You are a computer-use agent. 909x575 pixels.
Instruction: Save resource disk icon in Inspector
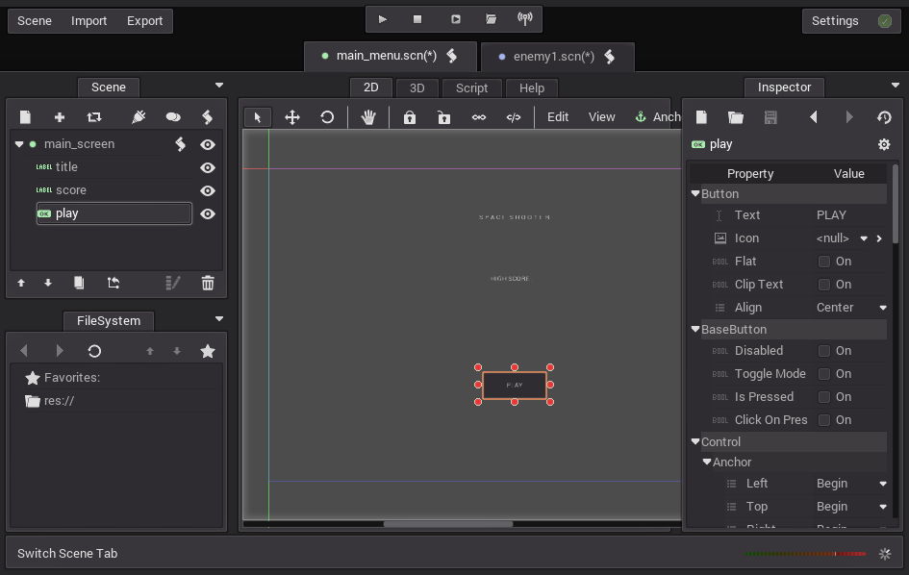[770, 117]
